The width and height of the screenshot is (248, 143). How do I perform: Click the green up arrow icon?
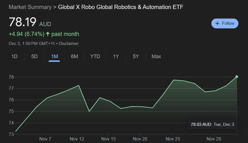point(48,34)
